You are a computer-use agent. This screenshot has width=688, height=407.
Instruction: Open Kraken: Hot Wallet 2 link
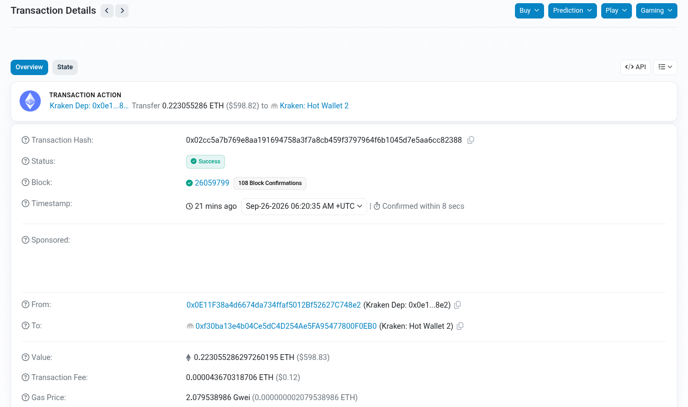[314, 106]
